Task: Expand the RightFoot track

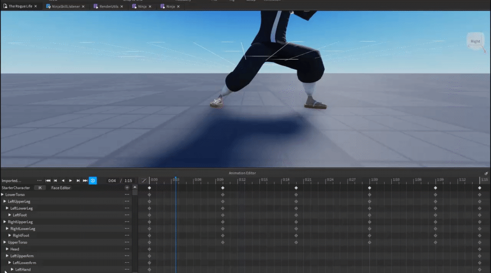Action: 10,235
